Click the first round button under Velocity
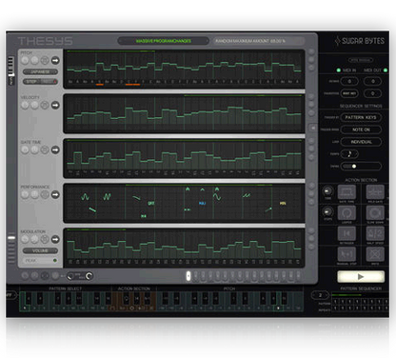 click(x=25, y=105)
